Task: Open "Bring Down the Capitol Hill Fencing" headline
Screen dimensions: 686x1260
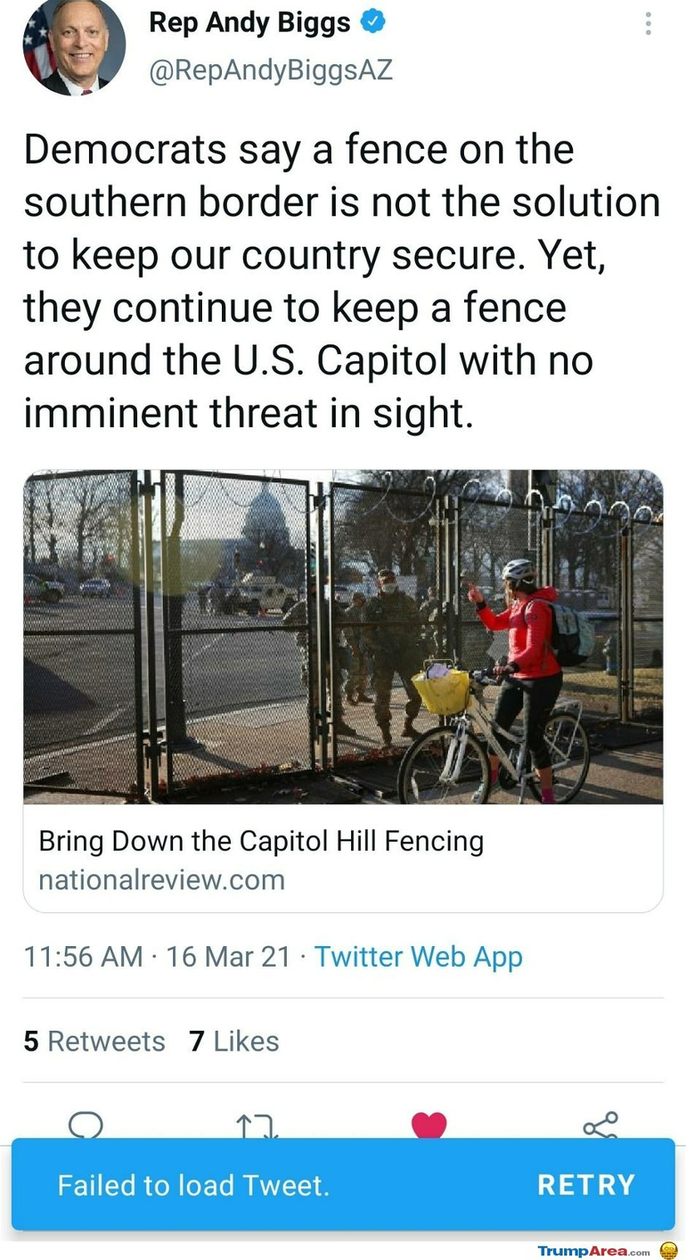Action: pyautogui.click(x=261, y=841)
